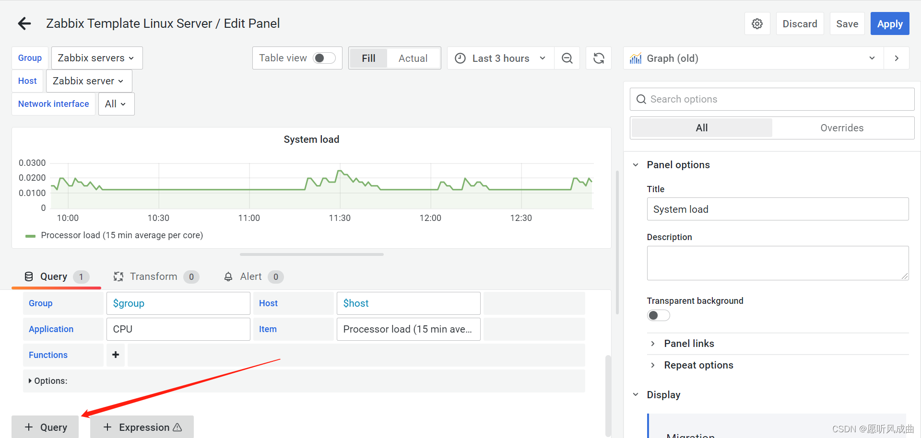The width and height of the screenshot is (921, 438).
Task: Toggle the Table view switch
Action: 324,58
